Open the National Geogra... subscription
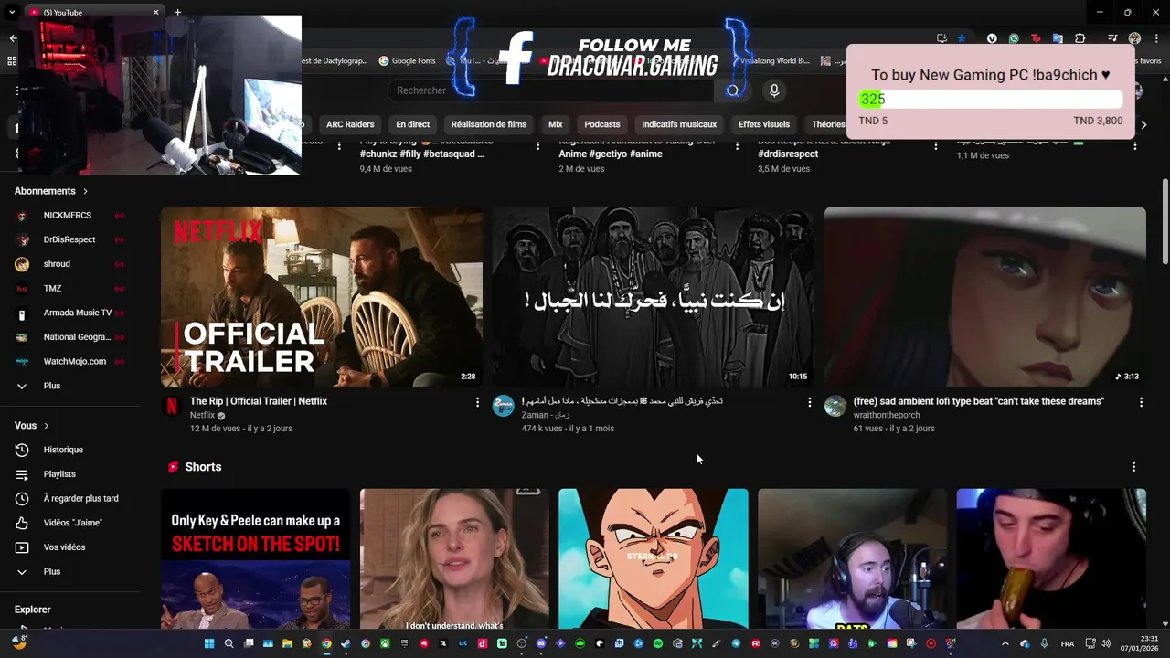The height and width of the screenshot is (658, 1170). 69,337
